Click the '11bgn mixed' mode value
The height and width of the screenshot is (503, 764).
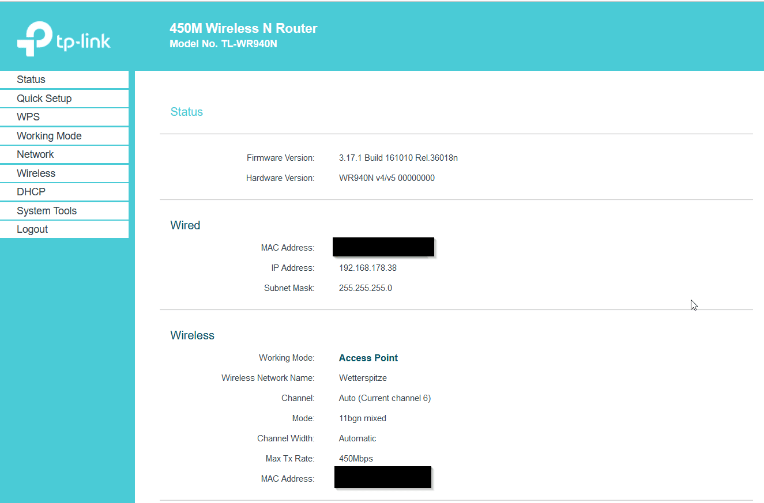363,418
